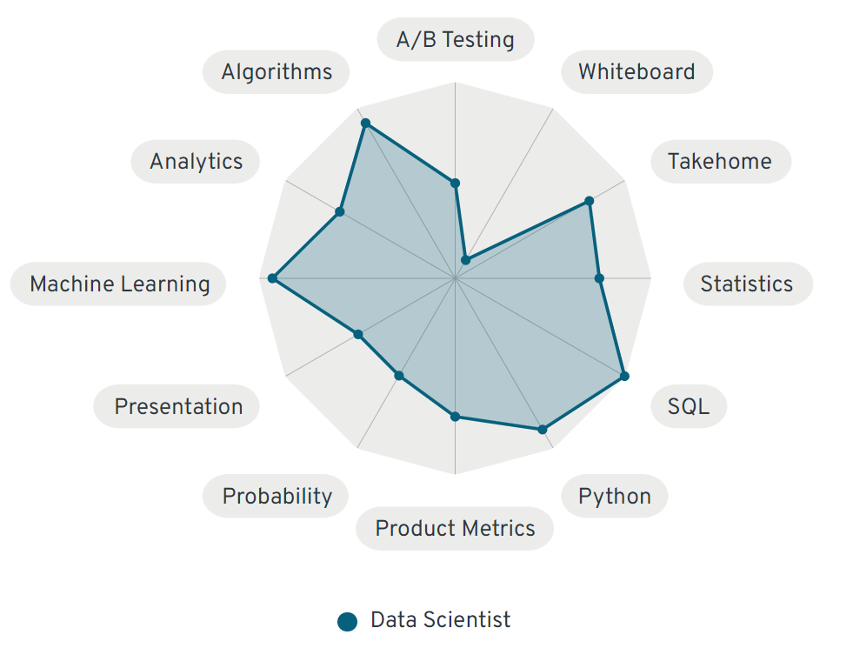Click the Takehome data point
The height and width of the screenshot is (648, 853).
tap(589, 201)
